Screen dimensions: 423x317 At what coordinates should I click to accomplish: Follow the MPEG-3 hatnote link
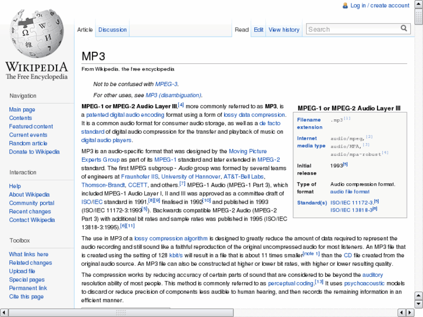click(166, 84)
